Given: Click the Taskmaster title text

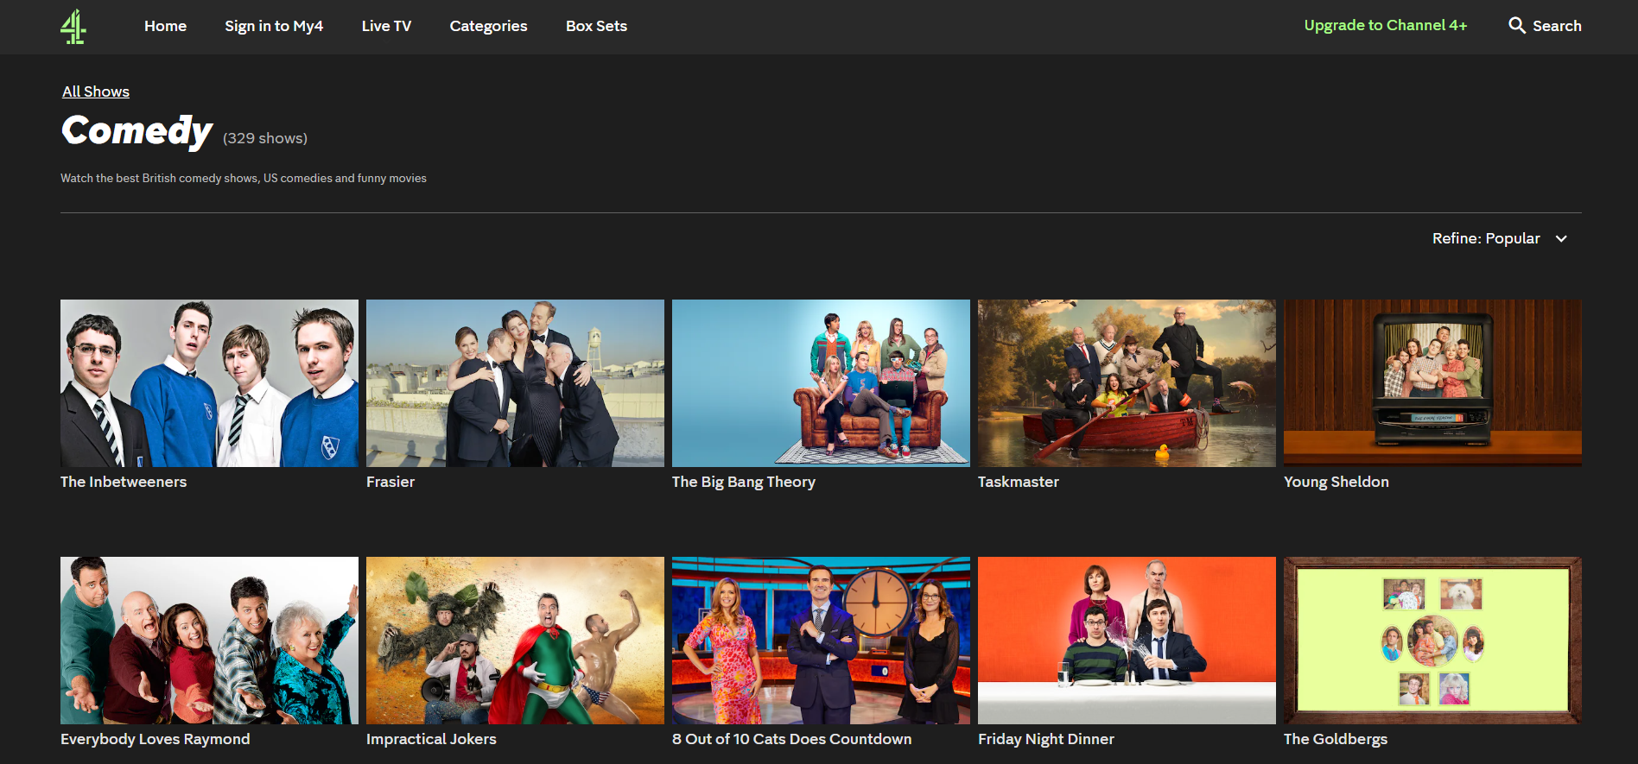Looking at the screenshot, I should 1019,482.
